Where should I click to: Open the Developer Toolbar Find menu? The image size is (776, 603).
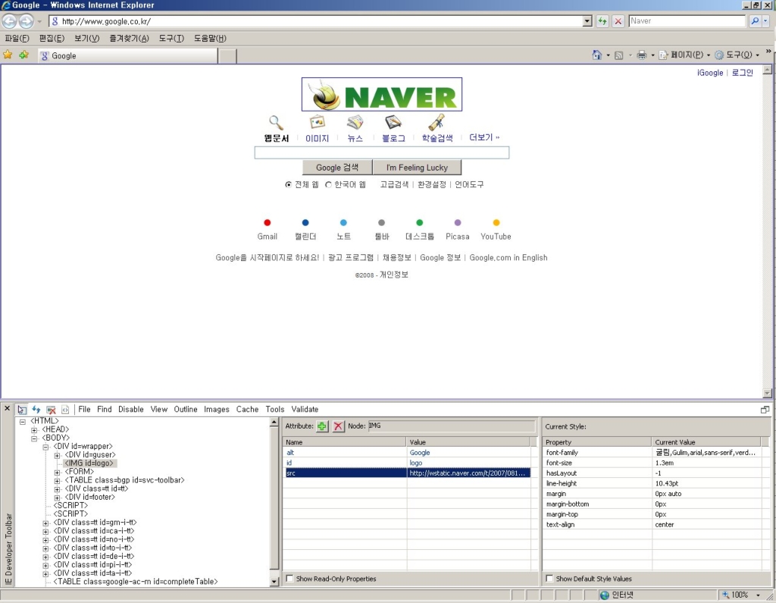tap(105, 410)
